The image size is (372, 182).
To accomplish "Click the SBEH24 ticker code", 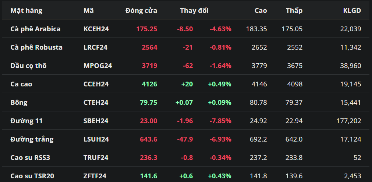I will 96,121.
